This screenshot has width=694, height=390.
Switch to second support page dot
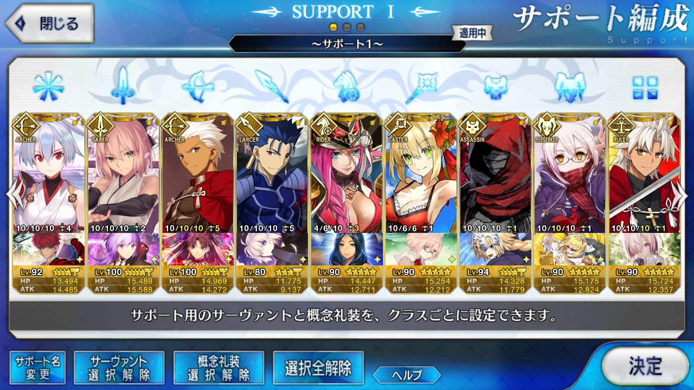[347, 27]
